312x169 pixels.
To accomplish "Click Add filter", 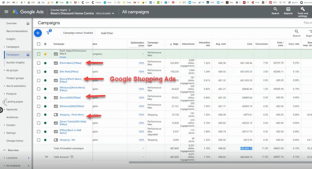I will pyautogui.click(x=107, y=33).
